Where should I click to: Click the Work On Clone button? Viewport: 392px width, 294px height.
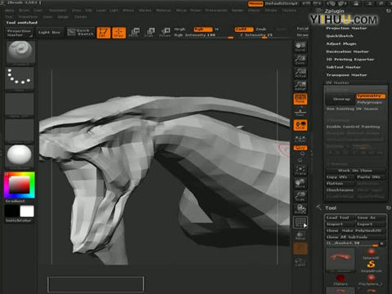pos(355,171)
